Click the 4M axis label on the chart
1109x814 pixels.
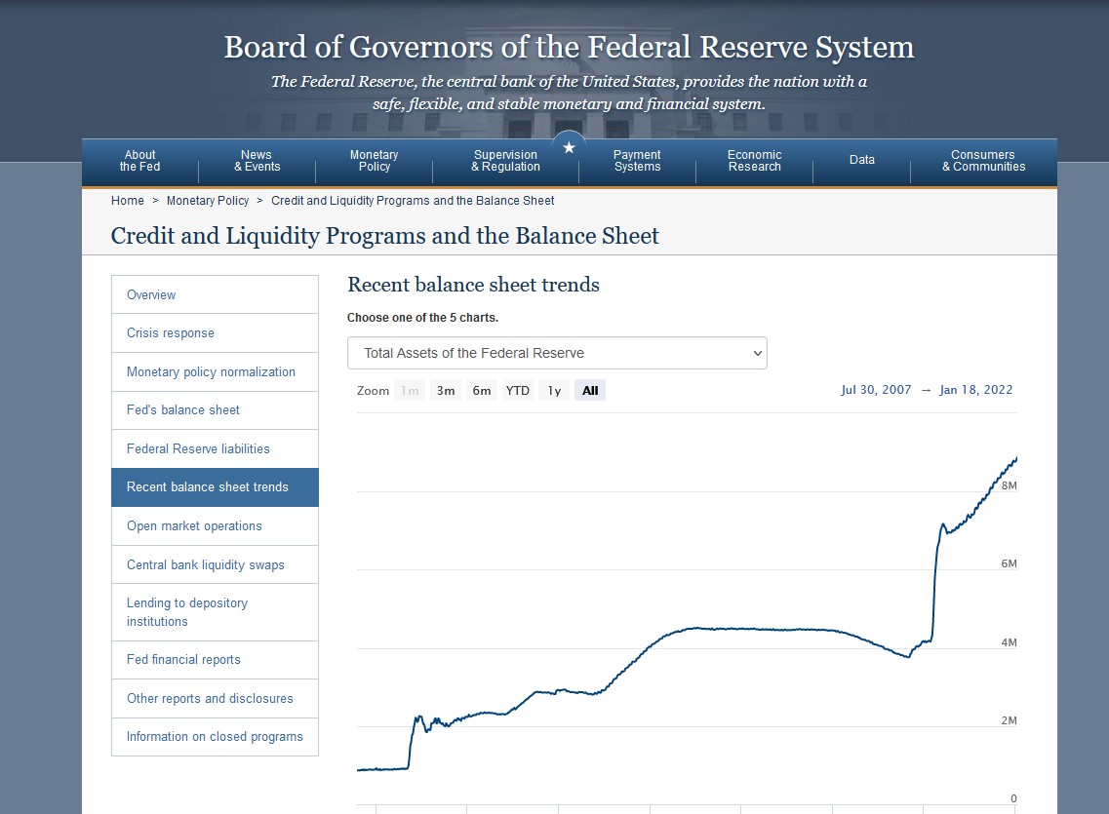pyautogui.click(x=1010, y=642)
